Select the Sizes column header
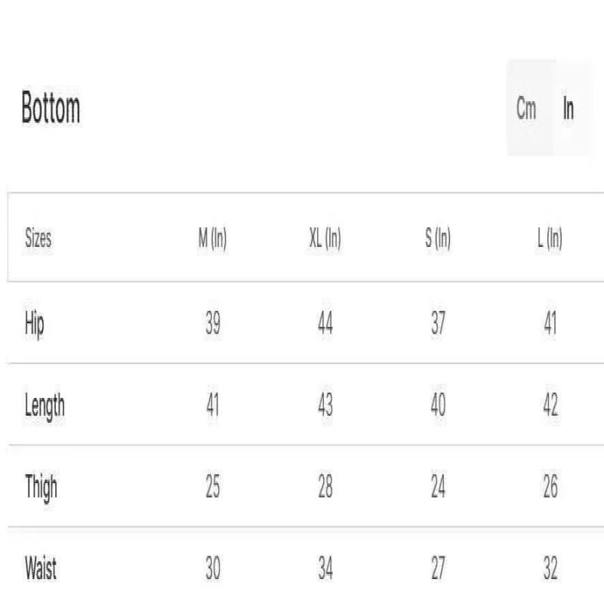Screen dimensions: 604x604 39,239
